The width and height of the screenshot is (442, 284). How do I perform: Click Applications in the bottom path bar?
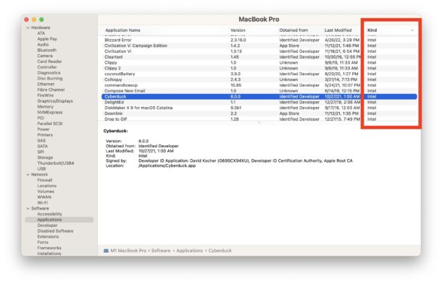(189, 251)
